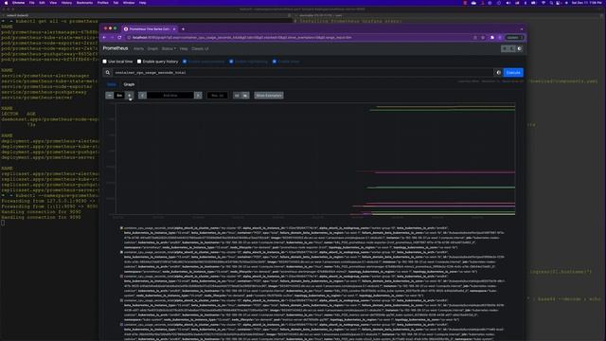Go back with Chrome back arrow
Viewport: 606px width, 341px height.
(x=105, y=38)
